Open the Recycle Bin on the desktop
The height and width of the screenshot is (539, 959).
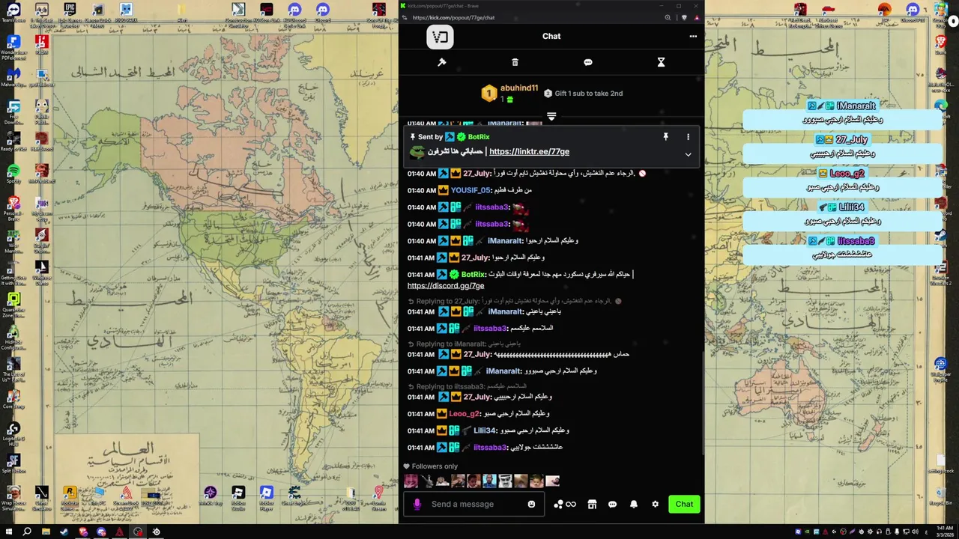coord(941,496)
